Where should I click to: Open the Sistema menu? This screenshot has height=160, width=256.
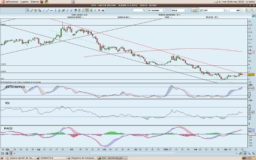coord(35,2)
